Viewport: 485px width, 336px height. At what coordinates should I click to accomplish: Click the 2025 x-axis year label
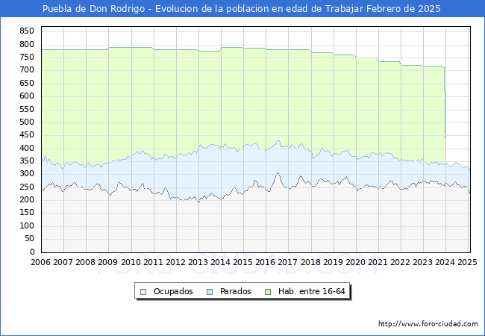click(467, 262)
